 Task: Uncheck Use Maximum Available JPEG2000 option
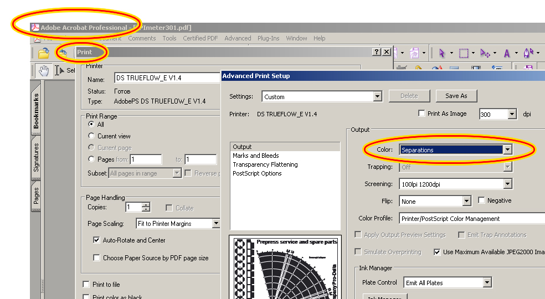point(437,252)
